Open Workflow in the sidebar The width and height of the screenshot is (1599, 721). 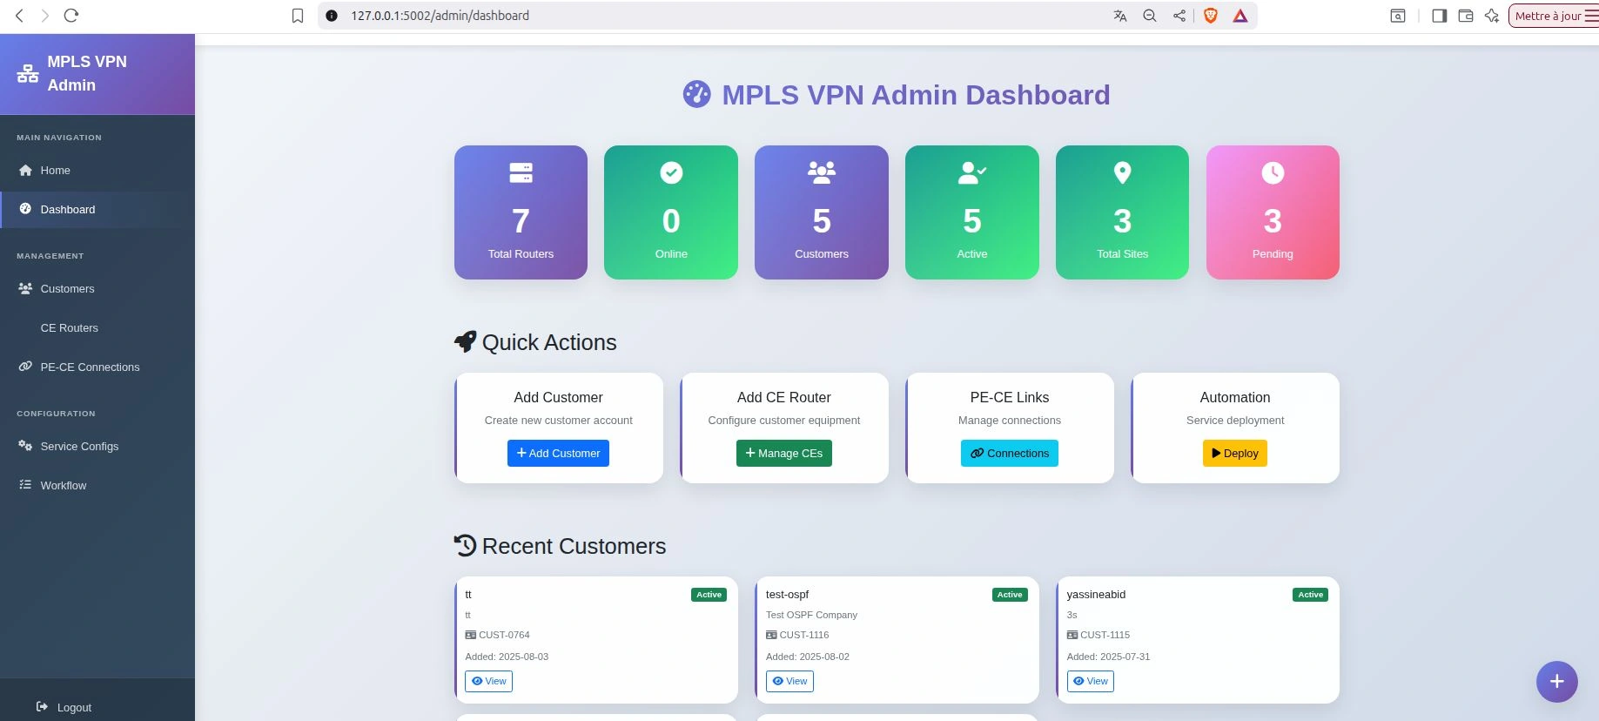(97, 485)
